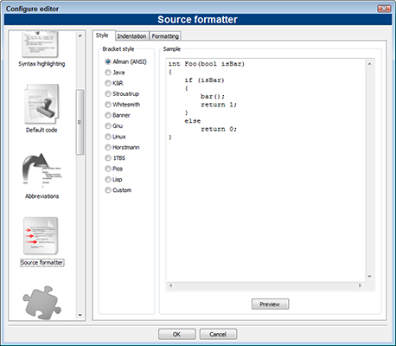This screenshot has height=346, width=396.
Task: Click the sample pane scroll up arrow
Action: pos(369,64)
